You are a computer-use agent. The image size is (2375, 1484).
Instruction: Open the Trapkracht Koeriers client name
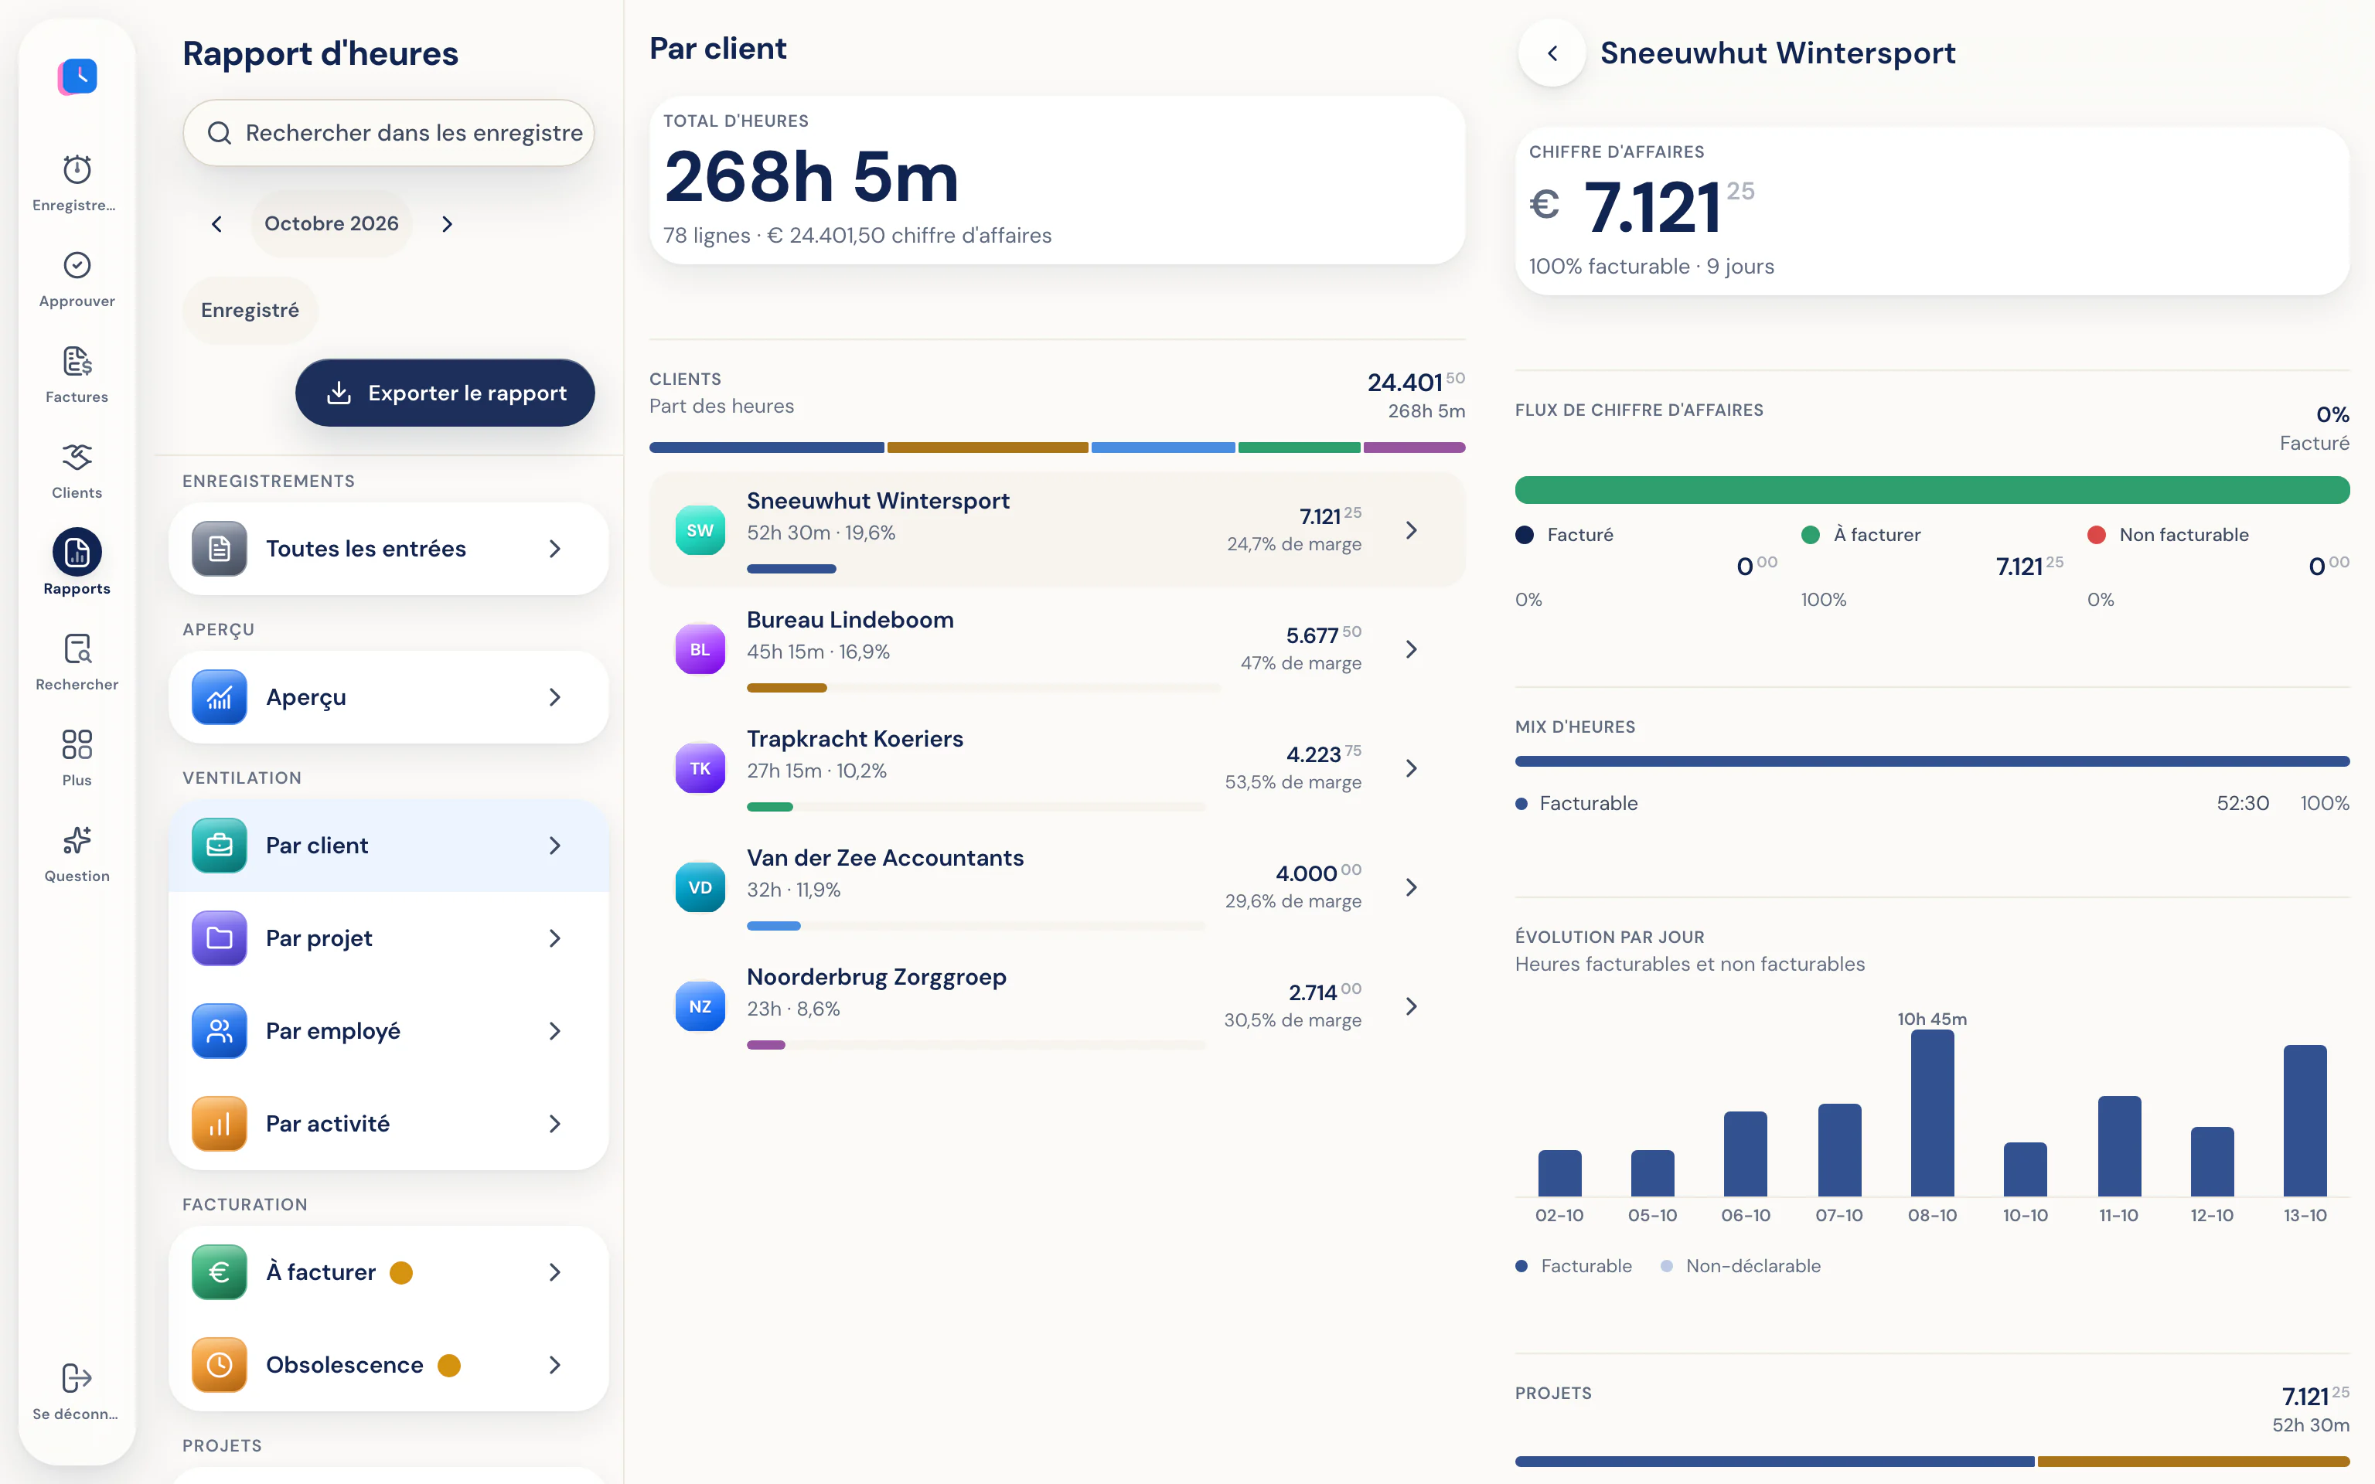click(x=855, y=738)
